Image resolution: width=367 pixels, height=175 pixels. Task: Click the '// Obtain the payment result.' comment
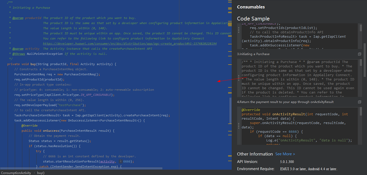click(x=54, y=136)
